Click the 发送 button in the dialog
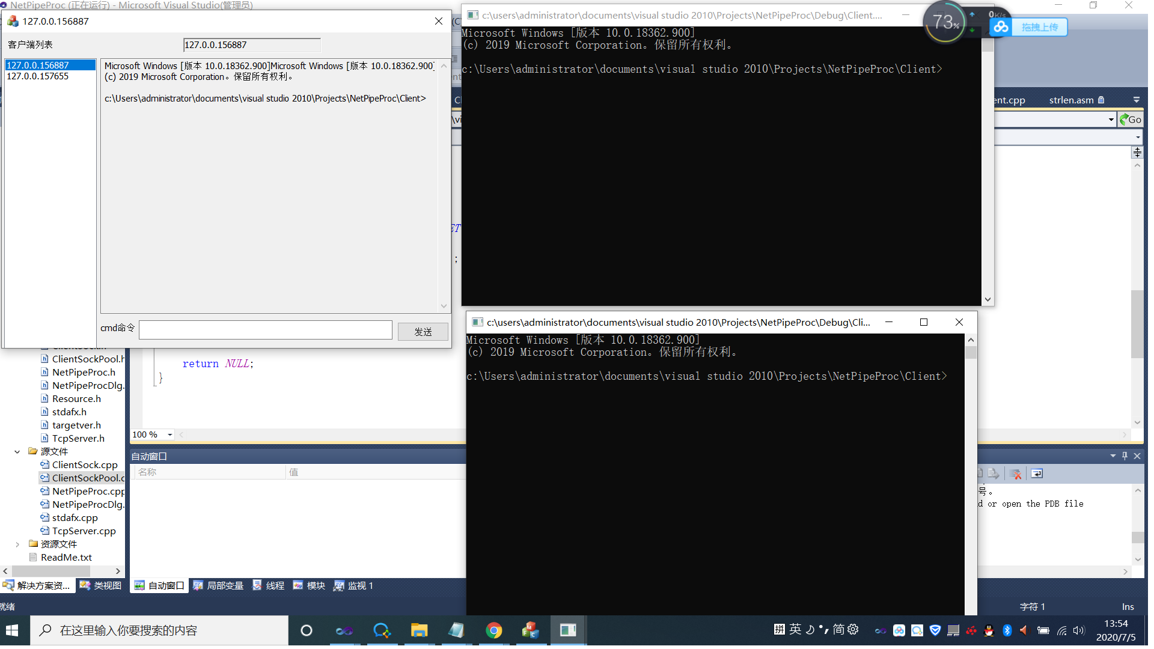Image resolution: width=1154 pixels, height=649 pixels. pos(423,332)
